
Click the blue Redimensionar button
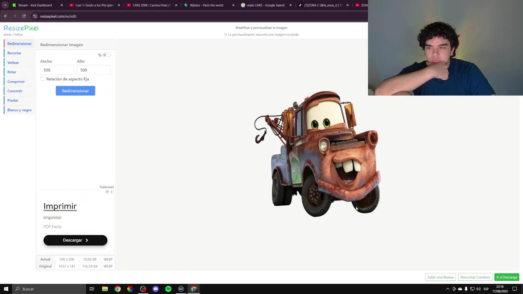point(75,91)
